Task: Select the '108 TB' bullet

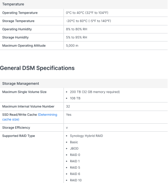Action: click(75, 98)
